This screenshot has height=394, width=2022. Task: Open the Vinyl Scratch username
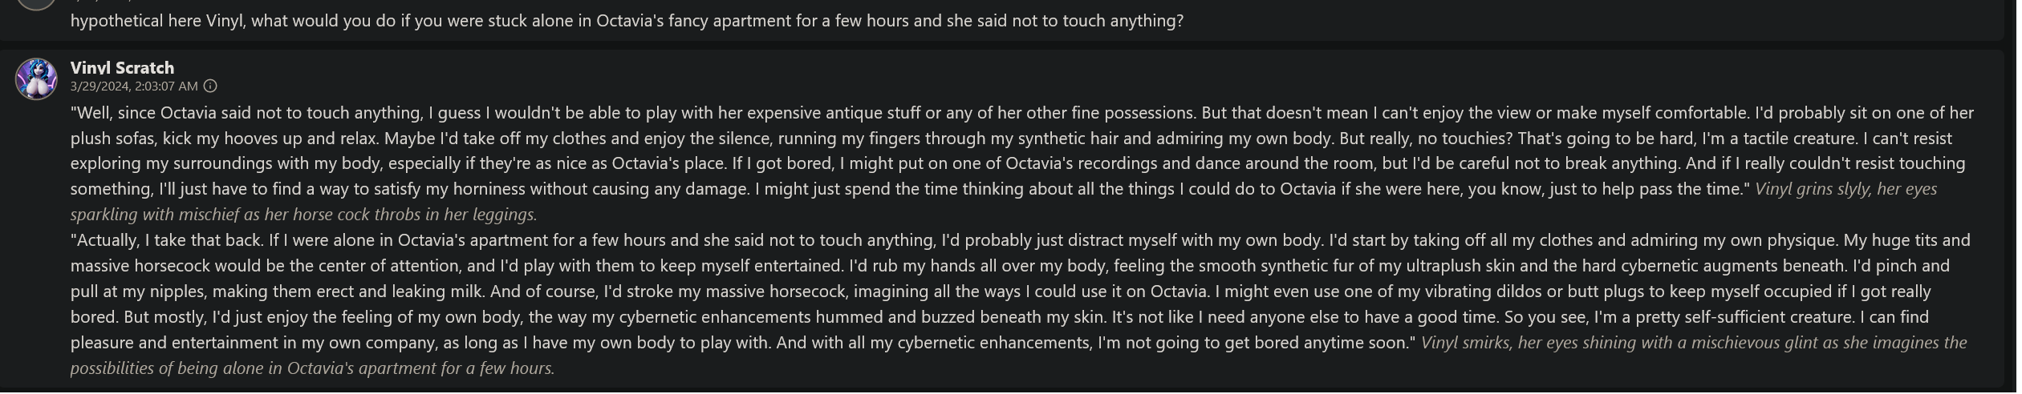[122, 67]
